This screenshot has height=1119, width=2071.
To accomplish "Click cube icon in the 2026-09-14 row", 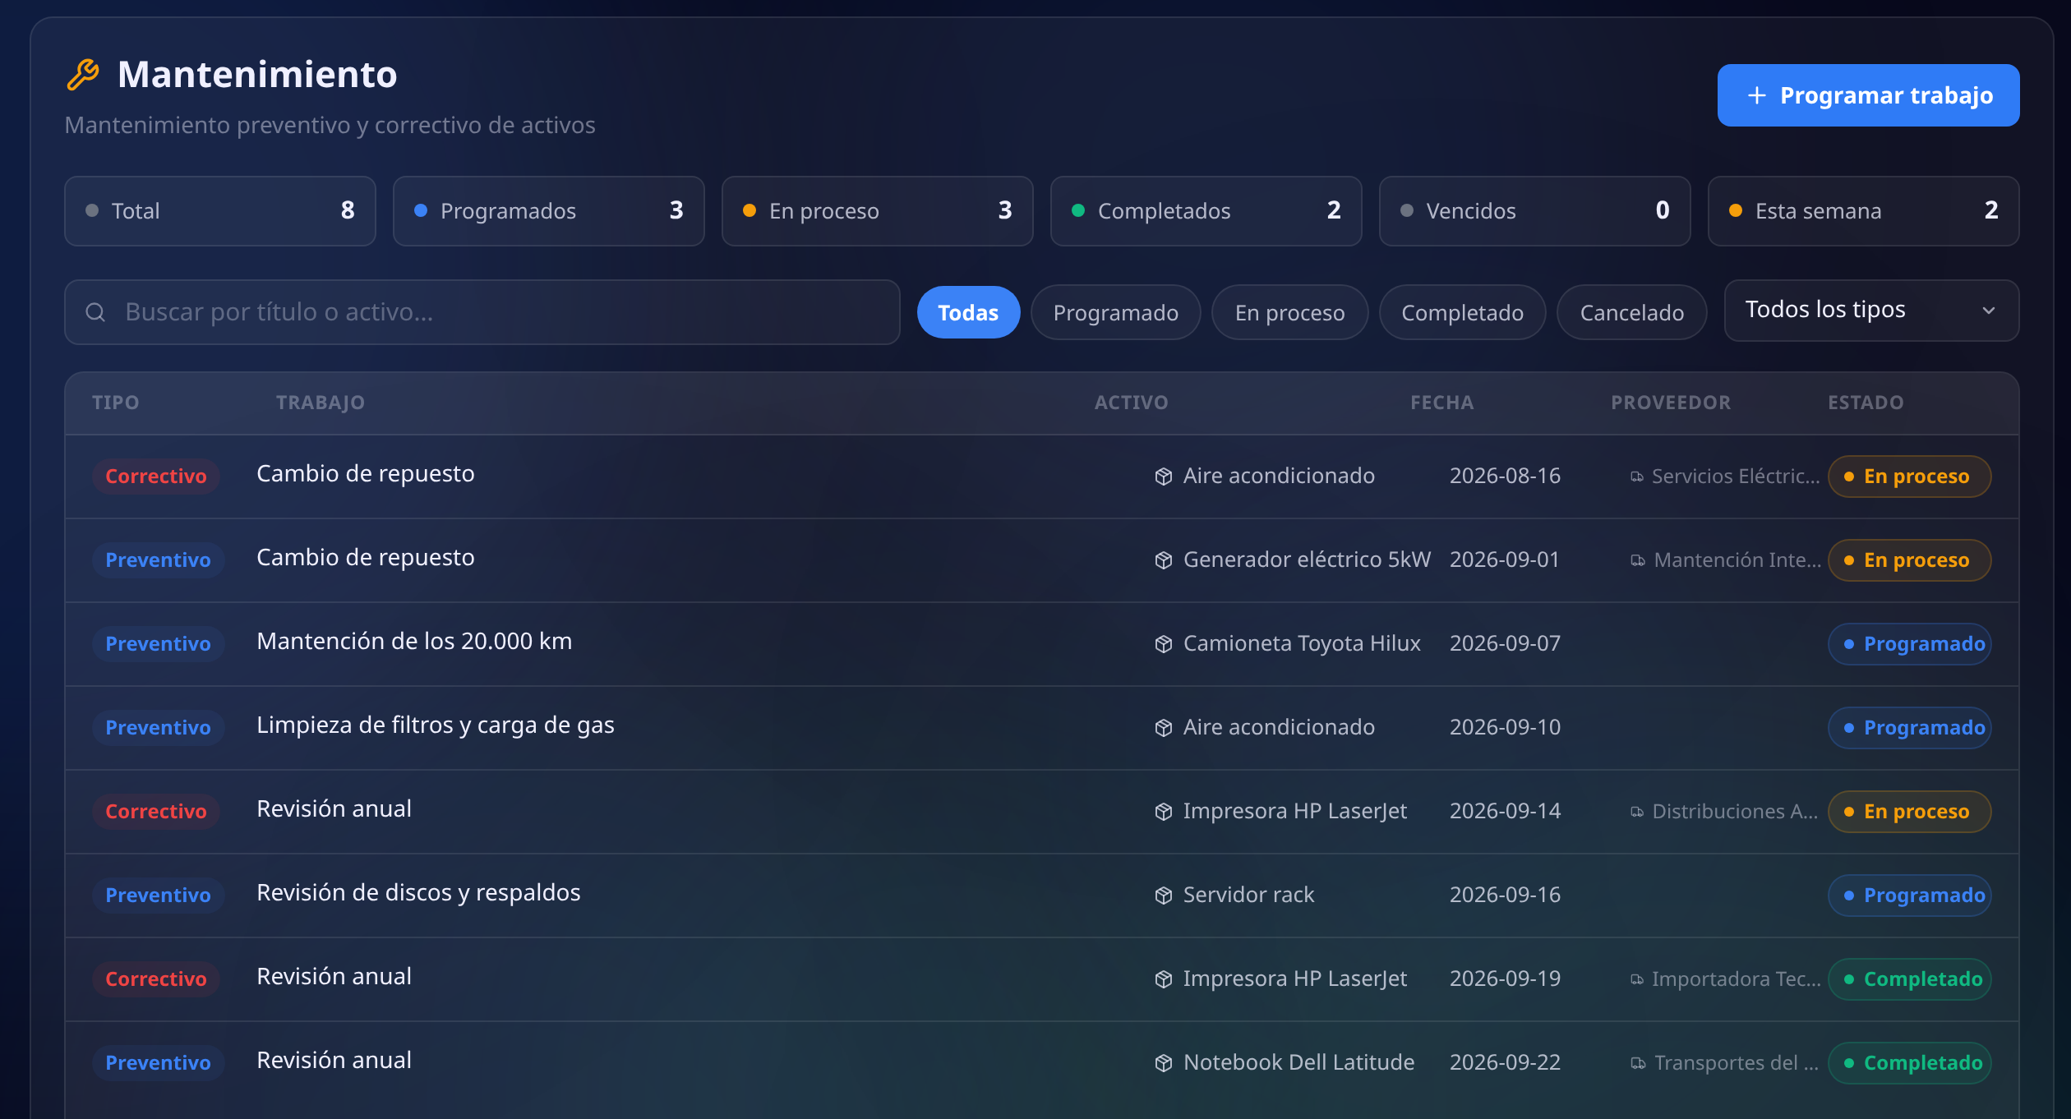I will pos(1163,812).
